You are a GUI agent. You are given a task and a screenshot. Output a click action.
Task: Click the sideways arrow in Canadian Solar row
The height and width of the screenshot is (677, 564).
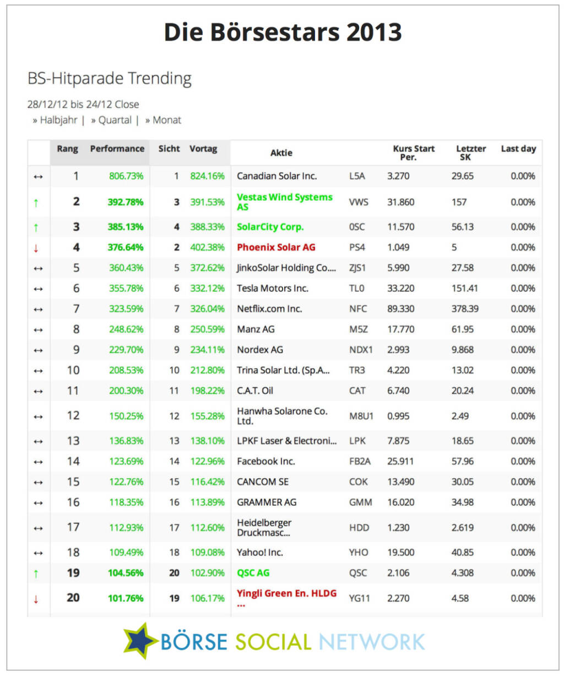click(x=38, y=177)
